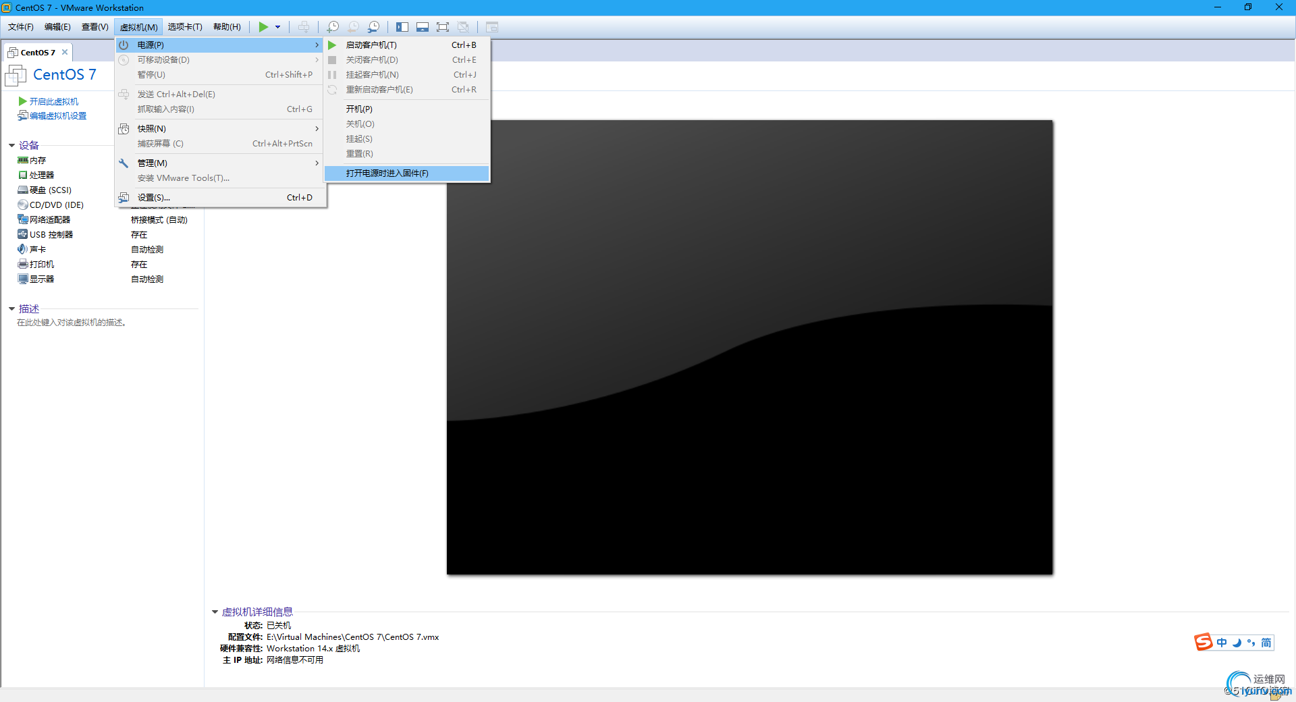The width and height of the screenshot is (1296, 702).
Task: Open the 文件(F) menu
Action: pos(21,27)
